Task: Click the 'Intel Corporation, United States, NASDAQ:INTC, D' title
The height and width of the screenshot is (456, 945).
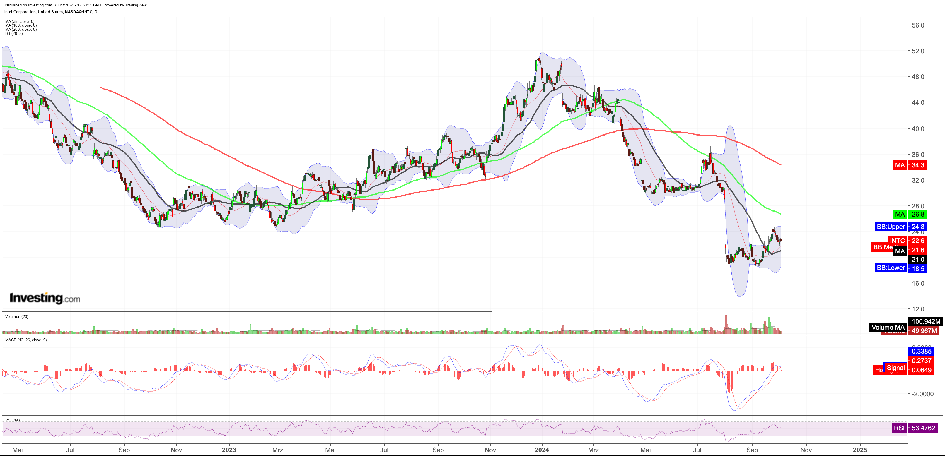Action: click(51, 12)
